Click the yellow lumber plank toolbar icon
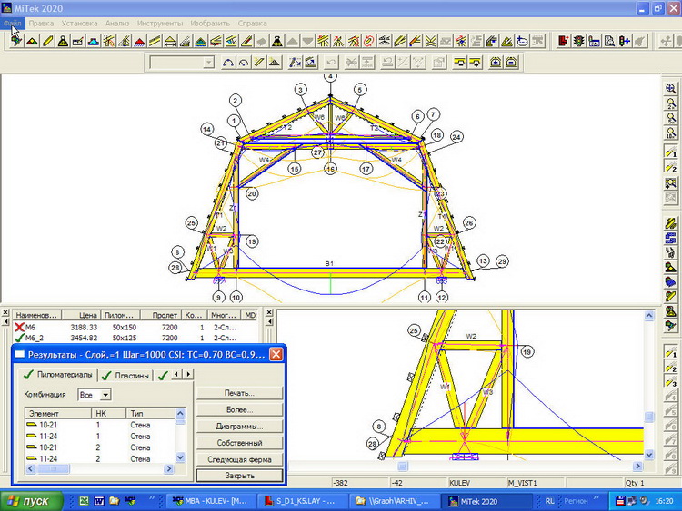Viewport: 682px width, 511px height. [x=48, y=41]
